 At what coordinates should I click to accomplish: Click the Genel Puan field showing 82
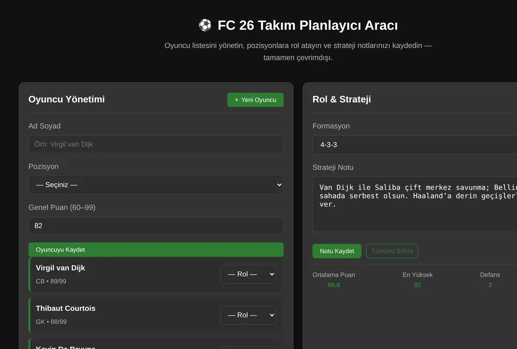[x=156, y=226]
